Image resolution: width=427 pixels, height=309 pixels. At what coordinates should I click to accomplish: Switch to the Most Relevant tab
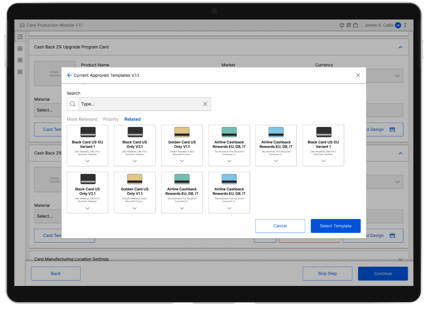coord(82,119)
